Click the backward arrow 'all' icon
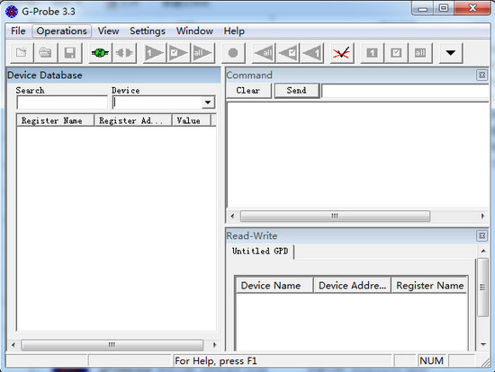This screenshot has height=372, width=495. 264,53
